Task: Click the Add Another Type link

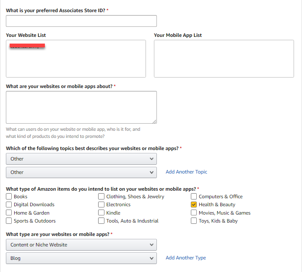Action: 186,258
